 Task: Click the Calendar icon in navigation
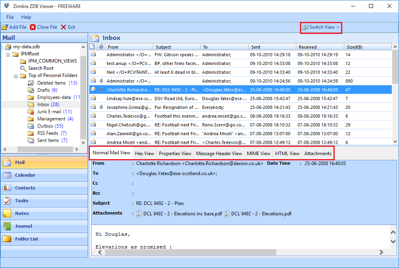7,175
